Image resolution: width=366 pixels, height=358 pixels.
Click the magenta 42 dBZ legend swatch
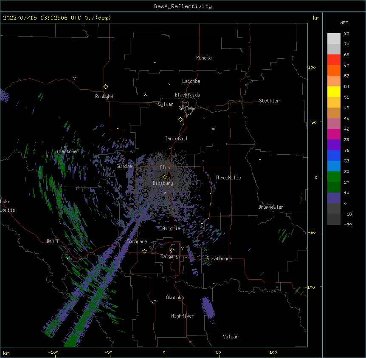click(334, 134)
